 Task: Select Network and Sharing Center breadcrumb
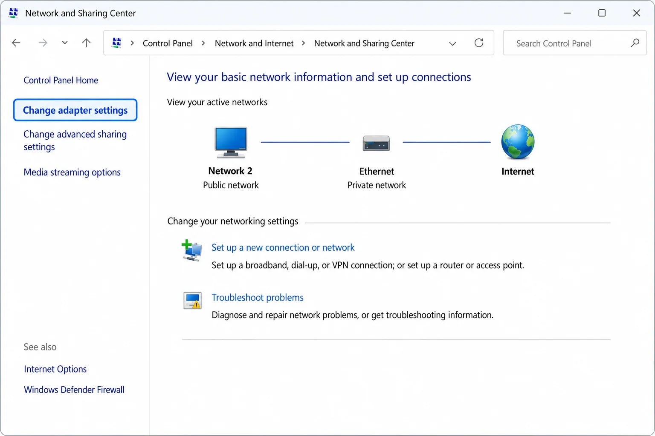coord(364,43)
